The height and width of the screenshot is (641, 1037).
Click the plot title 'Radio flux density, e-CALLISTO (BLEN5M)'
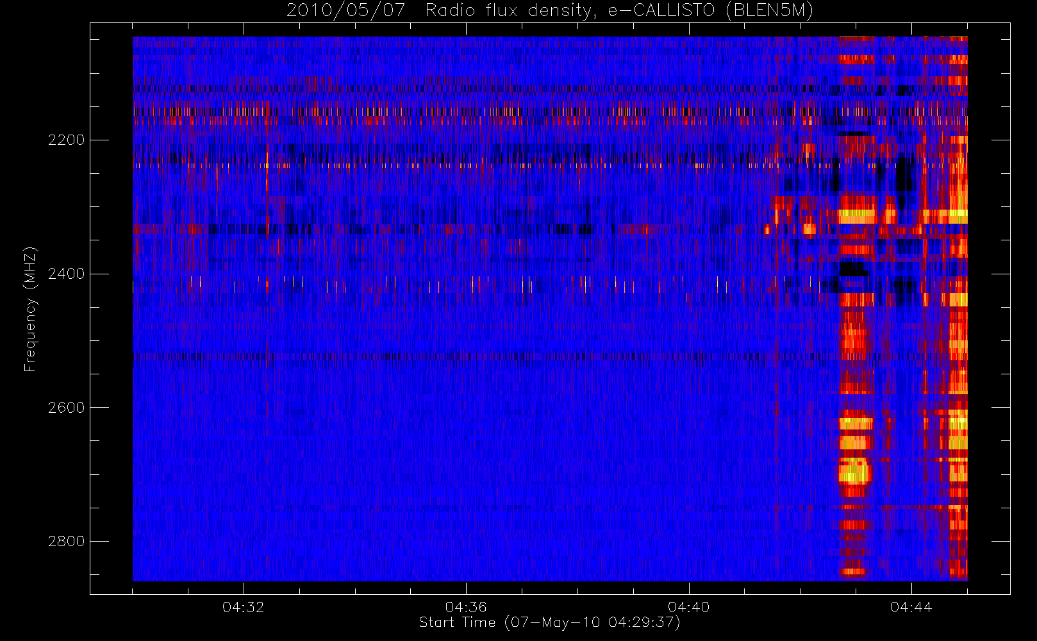(619, 11)
